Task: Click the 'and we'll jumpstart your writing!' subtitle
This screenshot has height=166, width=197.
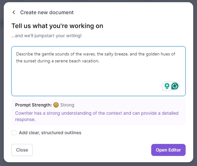Action: click(x=46, y=36)
